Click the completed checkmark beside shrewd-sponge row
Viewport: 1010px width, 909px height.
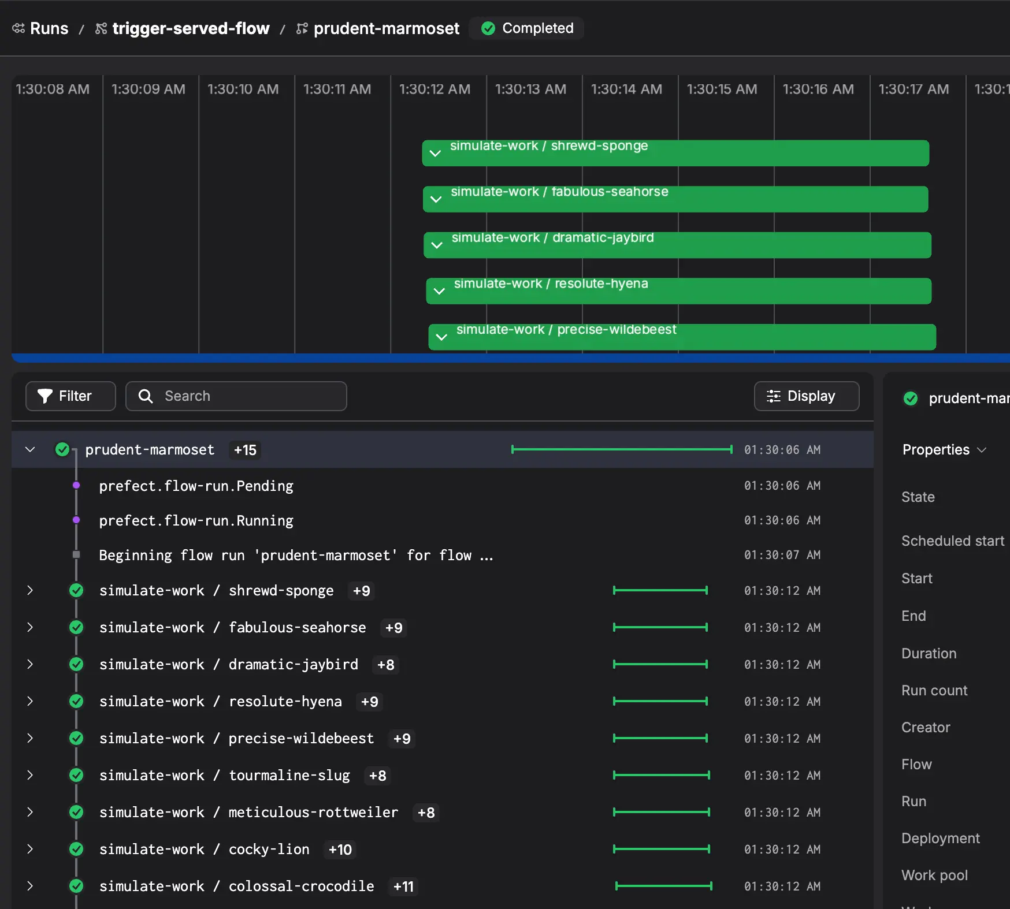pos(76,590)
